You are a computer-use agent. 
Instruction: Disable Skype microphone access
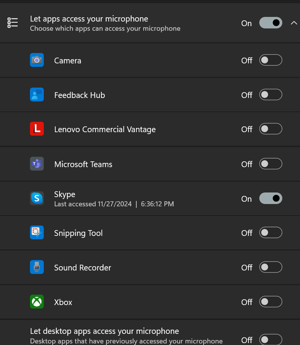click(270, 198)
